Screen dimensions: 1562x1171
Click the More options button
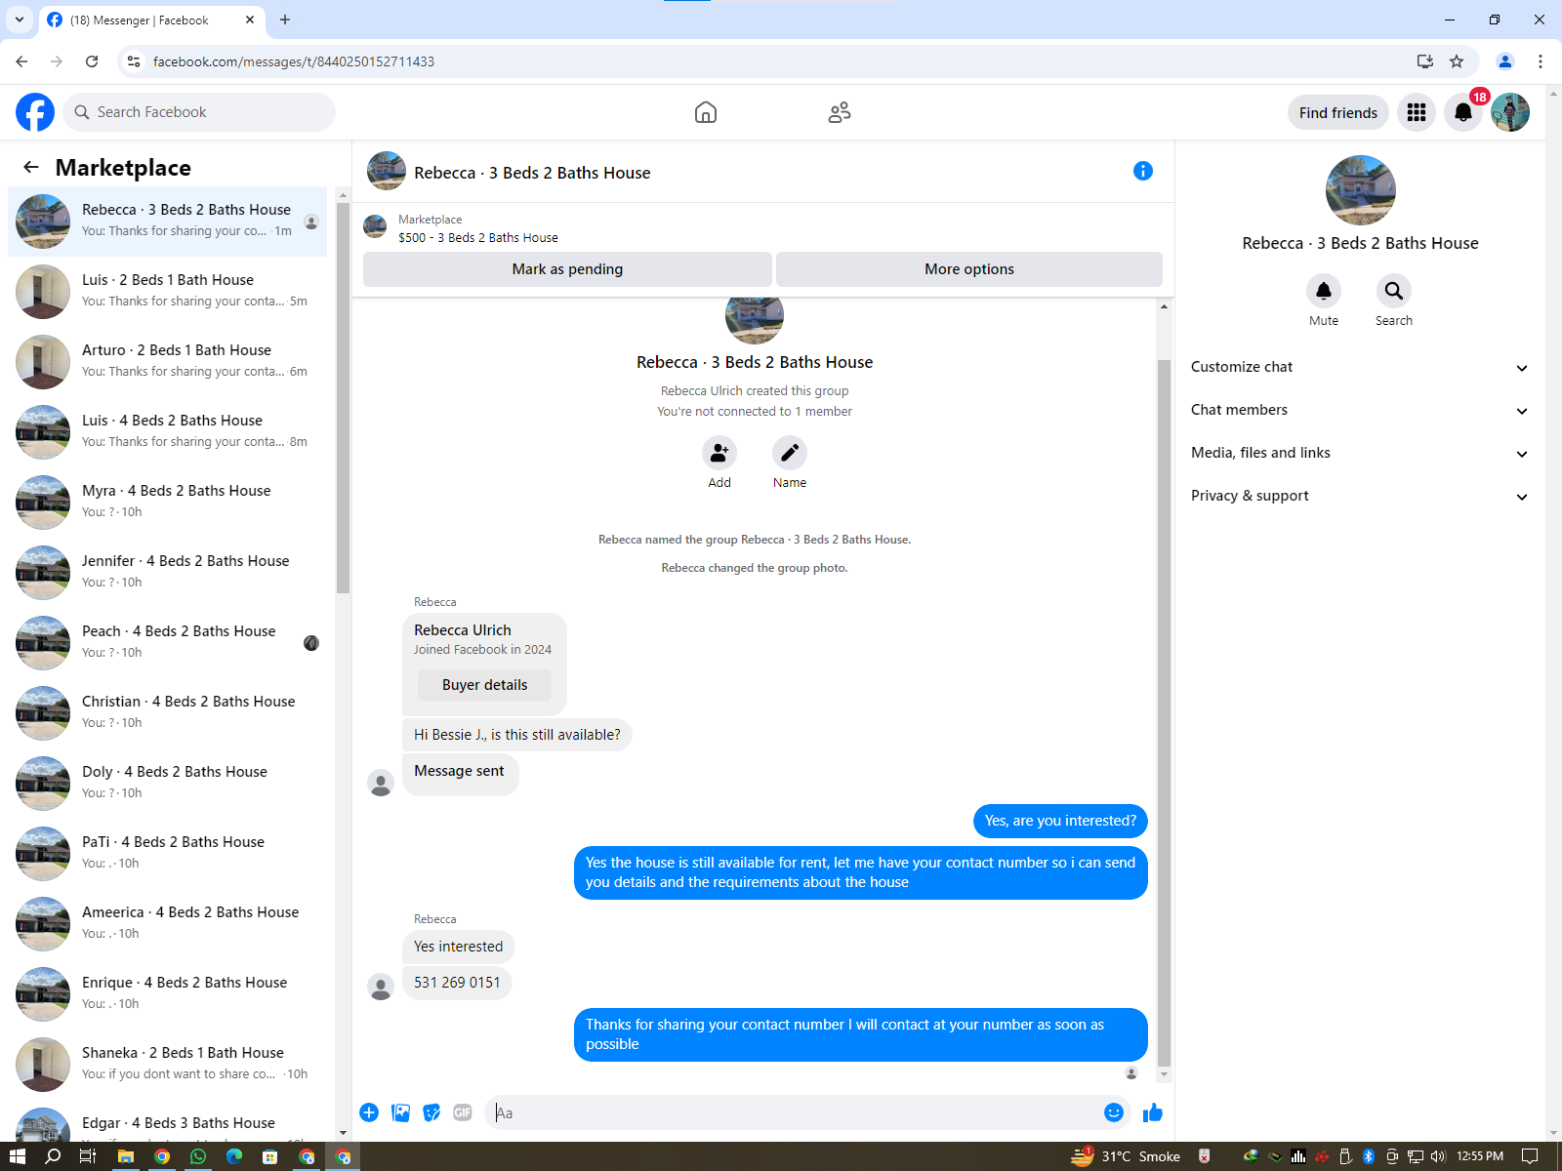pos(969,269)
